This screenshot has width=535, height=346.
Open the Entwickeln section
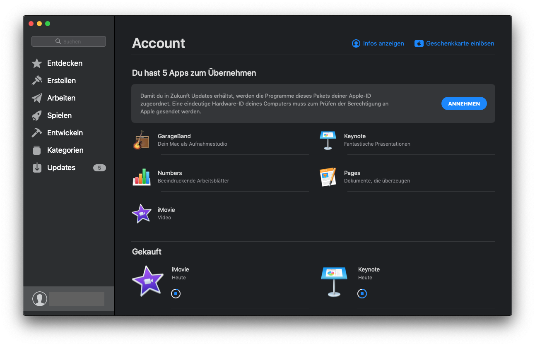pos(65,133)
